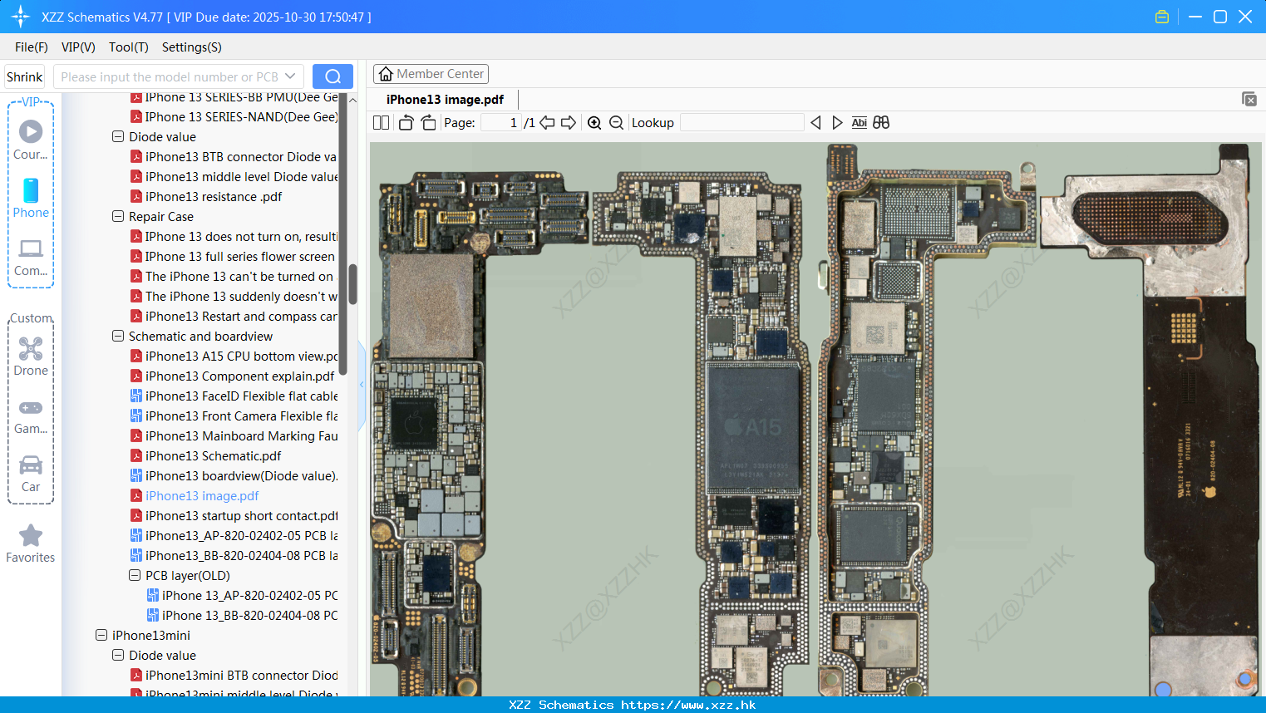The image size is (1266, 713).
Task: Click the tree scrollbar up arrow
Action: tap(352, 100)
